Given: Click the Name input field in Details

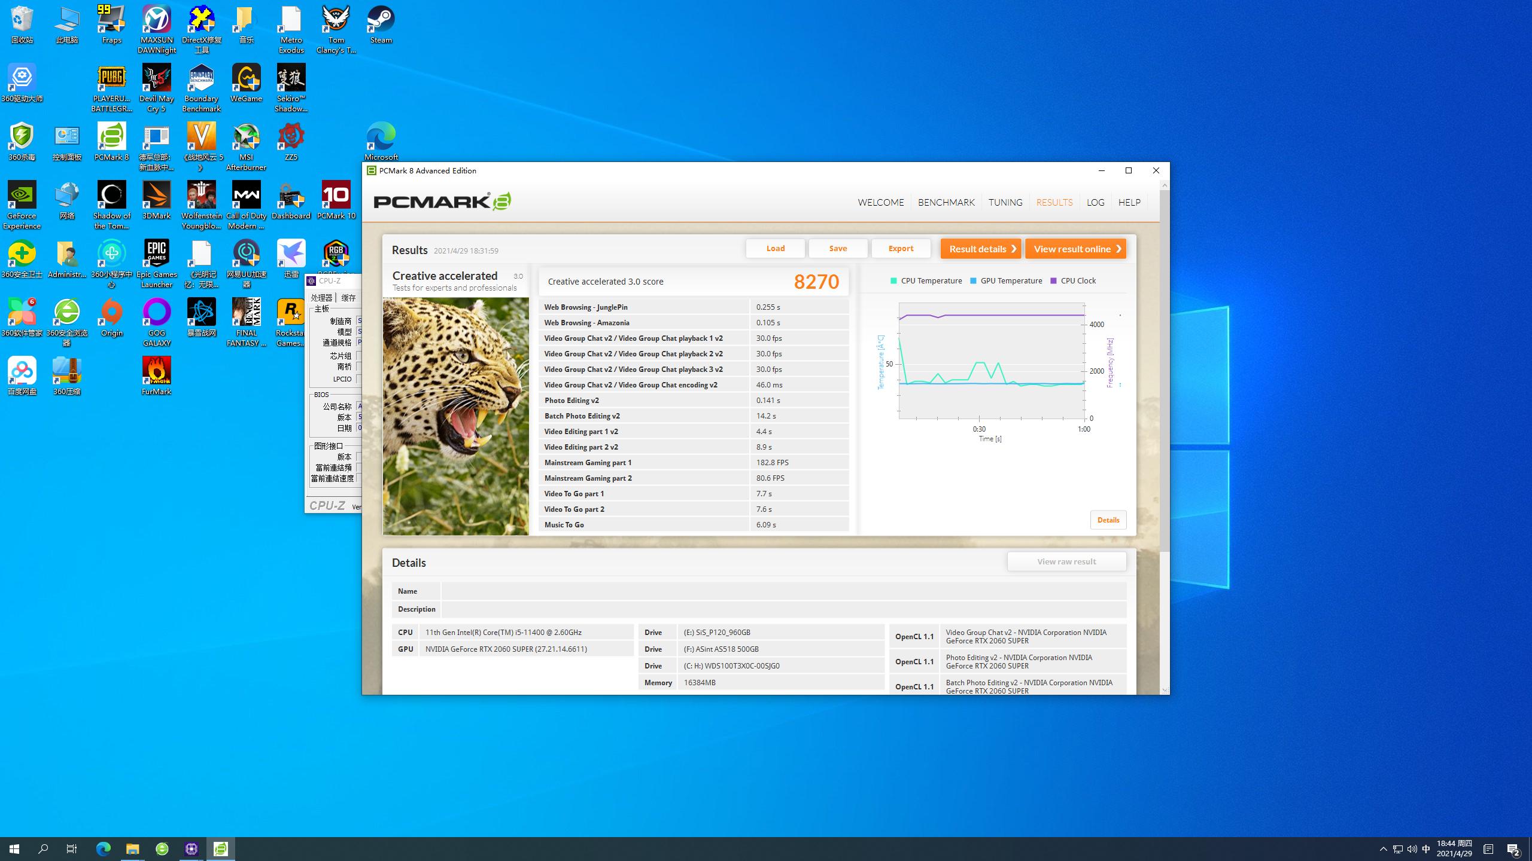Looking at the screenshot, I should coord(783,591).
